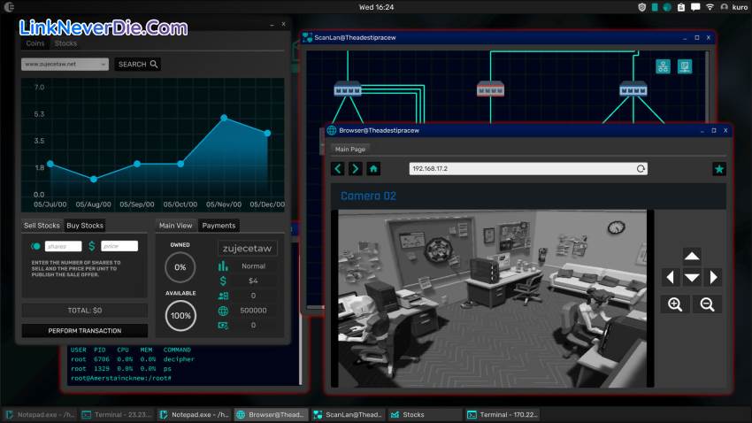Toggle the switch beside shares field

(35, 246)
